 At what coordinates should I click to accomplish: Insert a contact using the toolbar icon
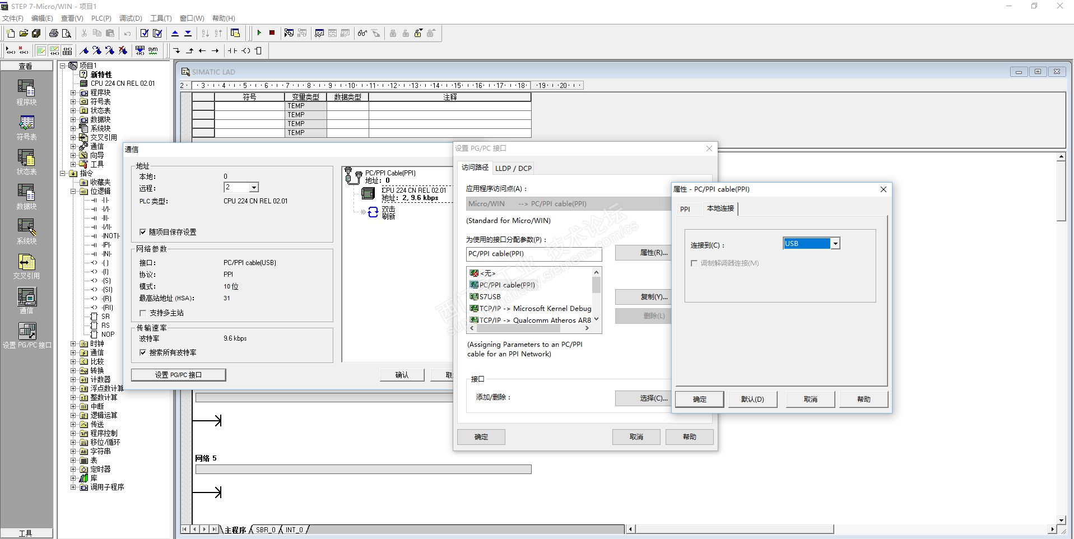tap(233, 51)
